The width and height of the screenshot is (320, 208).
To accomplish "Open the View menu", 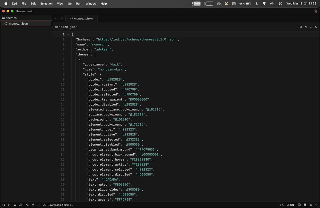I will (60, 3).
